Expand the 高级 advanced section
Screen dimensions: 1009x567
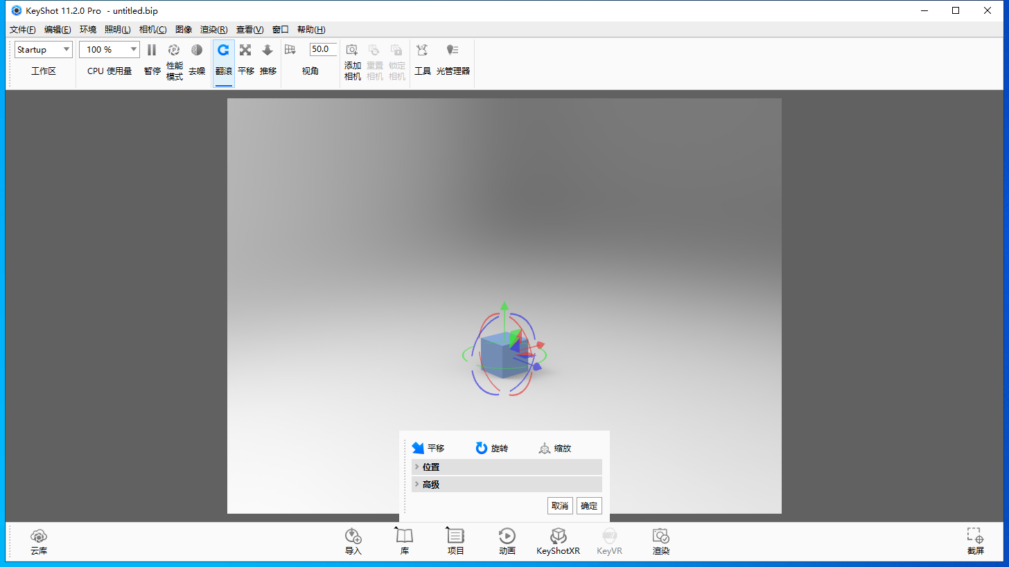[x=507, y=485]
